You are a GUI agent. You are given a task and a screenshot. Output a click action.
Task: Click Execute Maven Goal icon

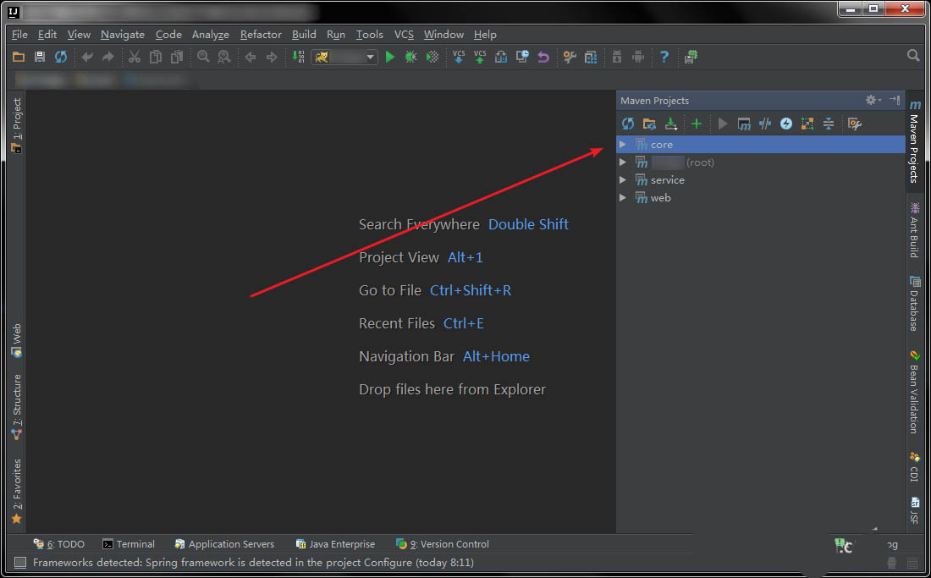744,124
